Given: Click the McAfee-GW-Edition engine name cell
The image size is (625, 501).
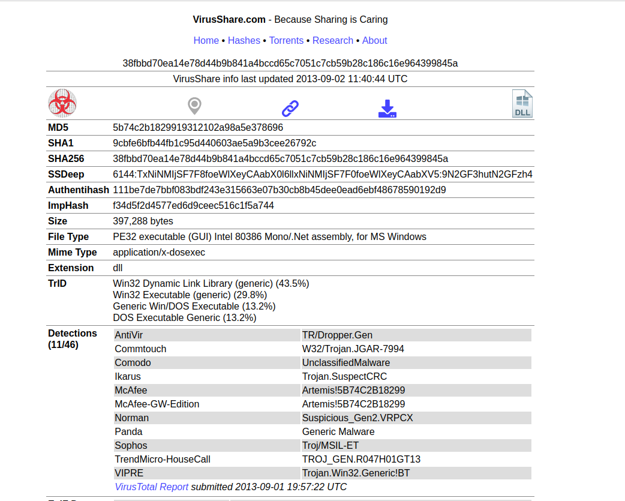Looking at the screenshot, I should click(x=207, y=404).
